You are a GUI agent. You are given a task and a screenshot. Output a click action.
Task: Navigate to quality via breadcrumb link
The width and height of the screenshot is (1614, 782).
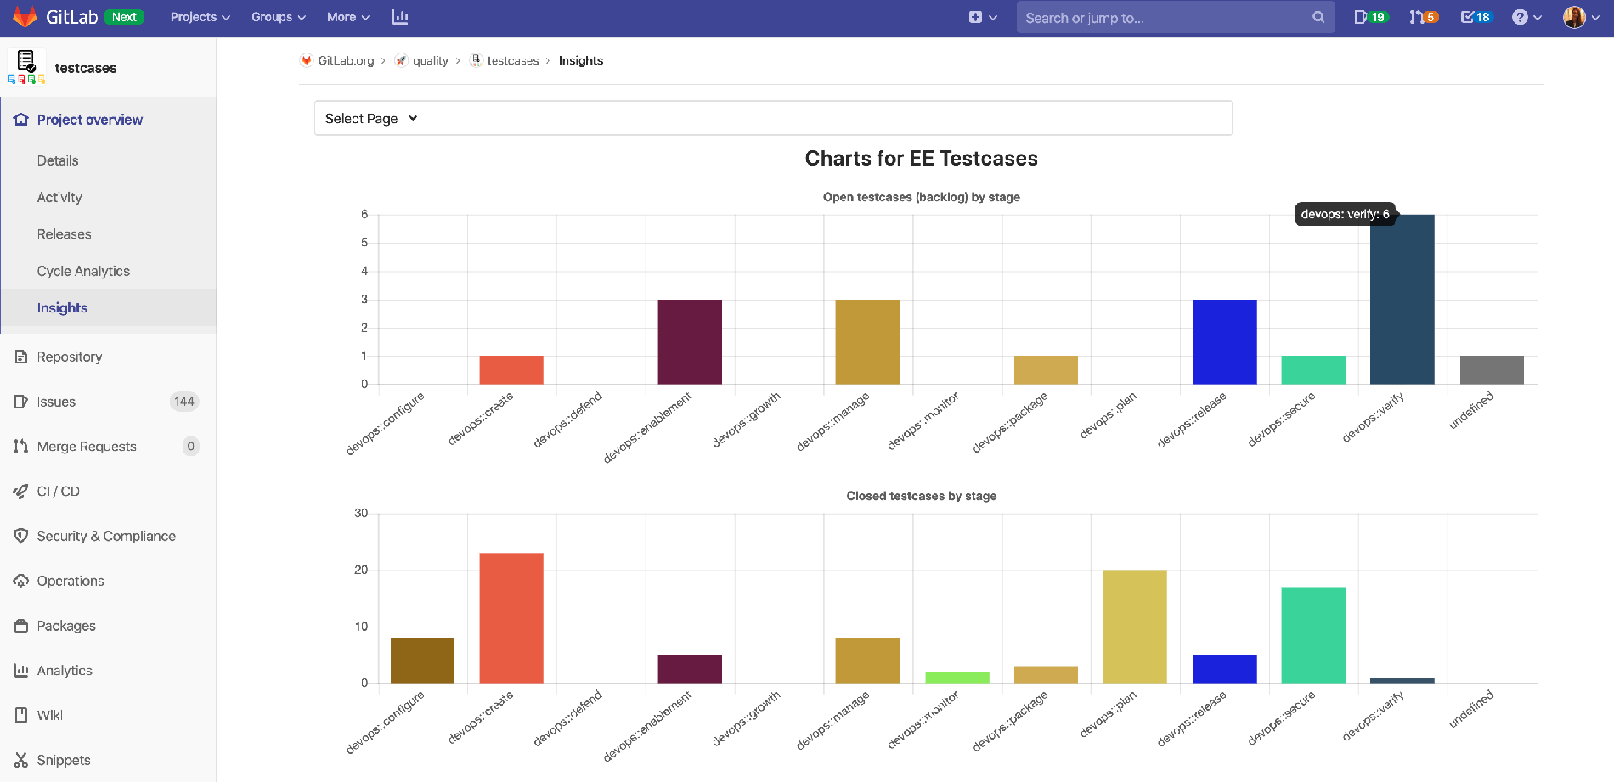pyautogui.click(x=430, y=60)
